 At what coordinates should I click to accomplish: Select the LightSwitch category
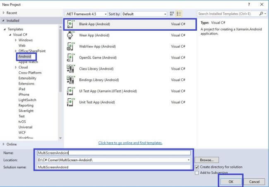click(27, 100)
